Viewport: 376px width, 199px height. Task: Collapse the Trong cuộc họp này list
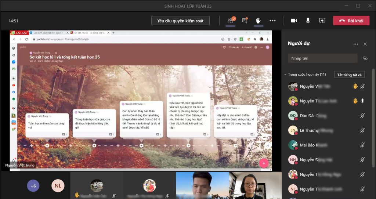click(285, 75)
